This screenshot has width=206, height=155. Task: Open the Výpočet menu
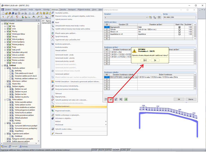pos(38,10)
